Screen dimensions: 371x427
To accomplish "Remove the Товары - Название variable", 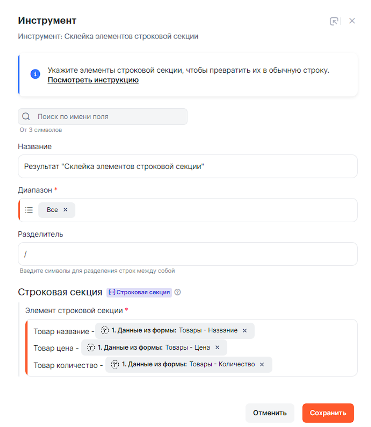I will click(x=245, y=331).
